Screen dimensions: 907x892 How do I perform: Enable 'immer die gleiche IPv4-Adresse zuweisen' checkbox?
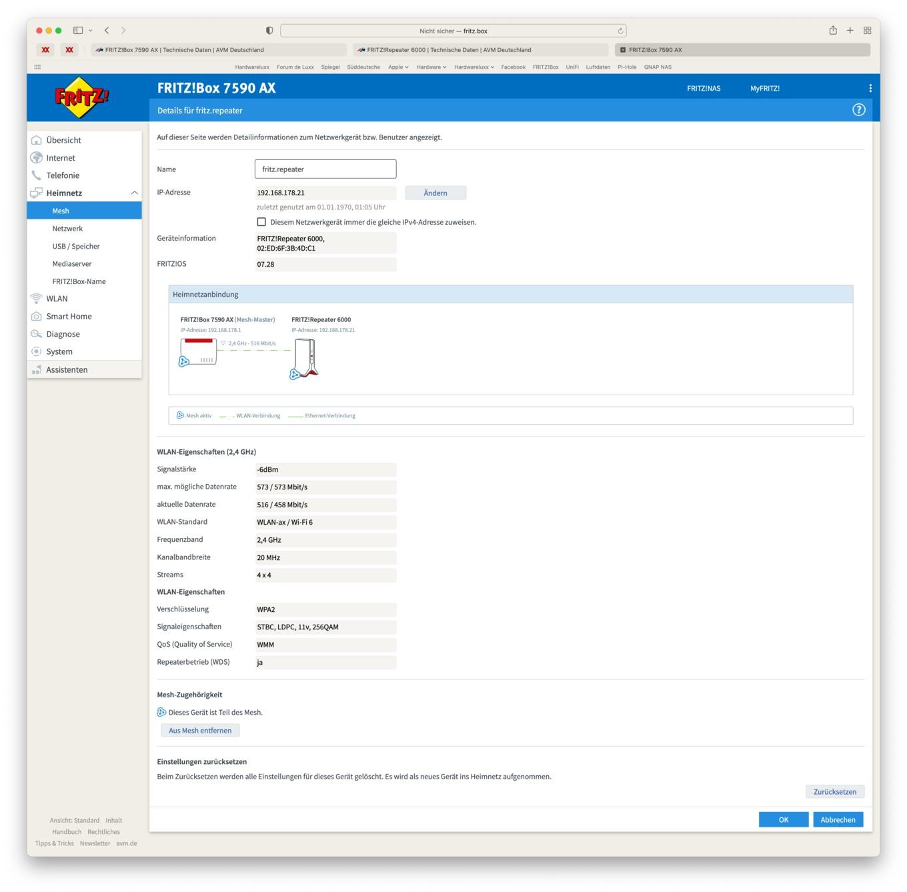261,222
